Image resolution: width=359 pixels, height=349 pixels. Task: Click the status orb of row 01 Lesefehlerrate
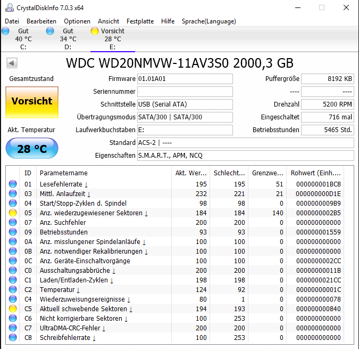[x=13, y=184]
